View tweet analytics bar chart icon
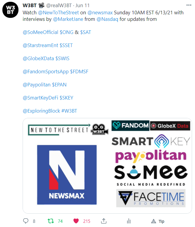The image size is (195, 227). pos(129,221)
